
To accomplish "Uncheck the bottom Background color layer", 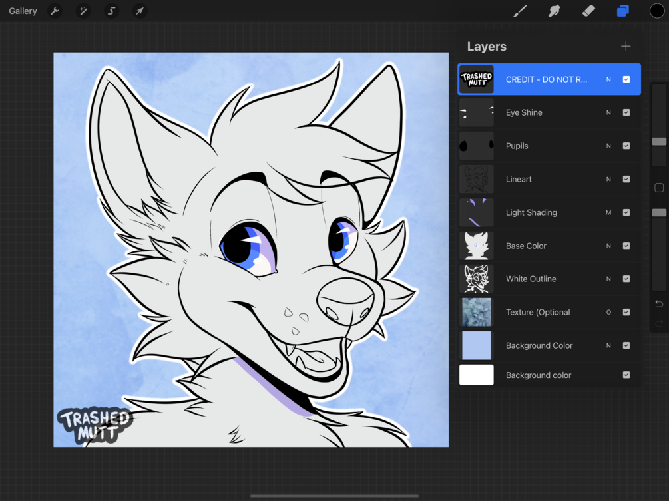I will pos(626,375).
